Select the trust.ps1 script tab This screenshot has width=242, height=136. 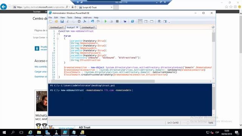click(x=71, y=28)
